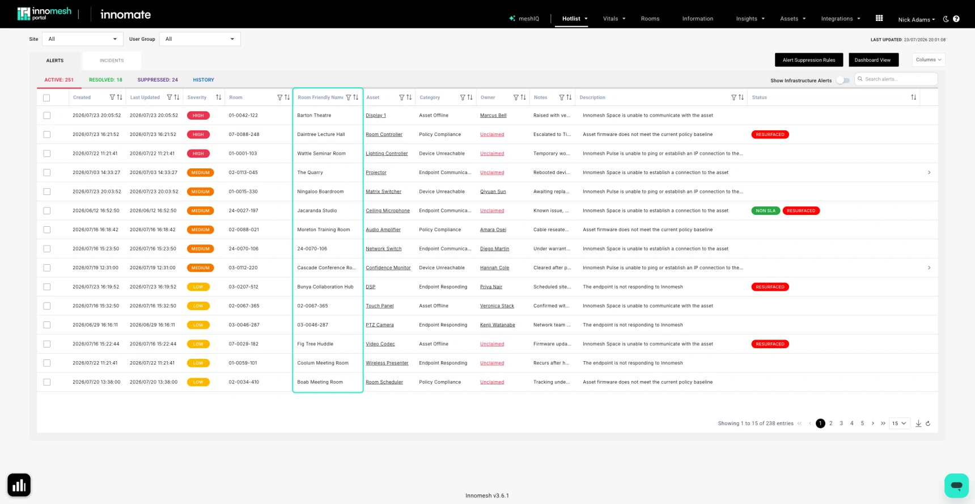This screenshot has height=504, width=975.
Task: Select the Boab Meeting Room checkbox
Action: (x=46, y=382)
